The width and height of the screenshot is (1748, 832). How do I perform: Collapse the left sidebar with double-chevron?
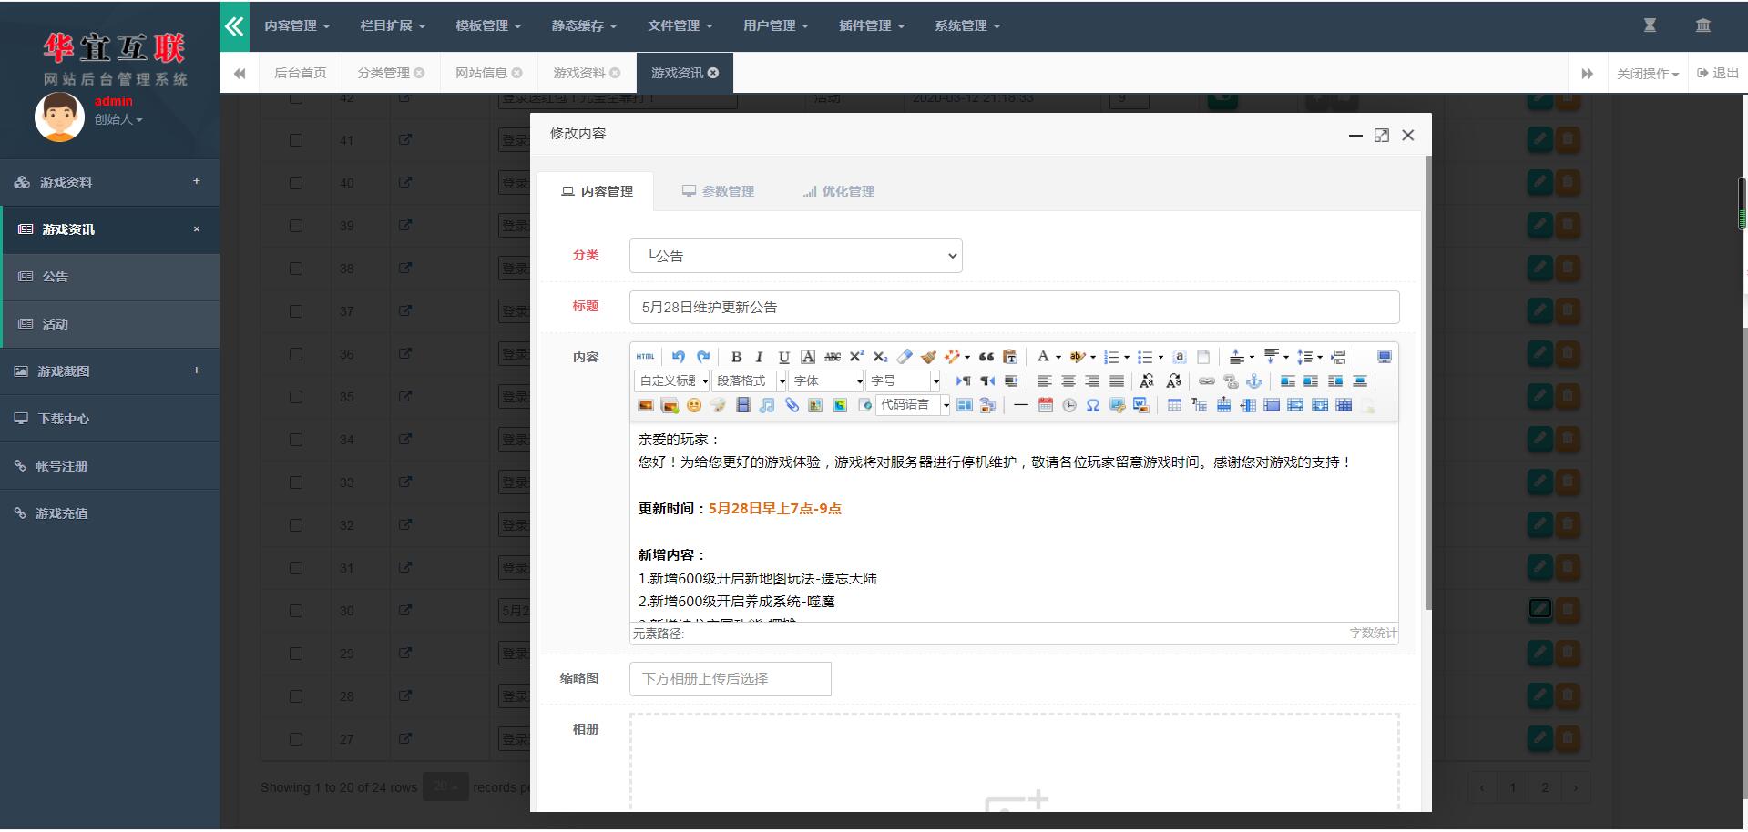coord(234,26)
